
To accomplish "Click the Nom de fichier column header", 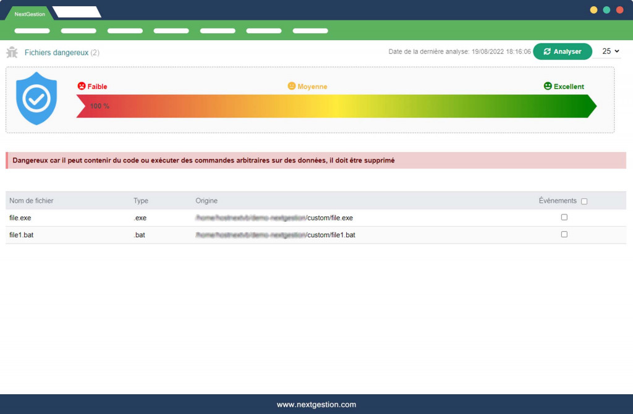I will click(32, 201).
